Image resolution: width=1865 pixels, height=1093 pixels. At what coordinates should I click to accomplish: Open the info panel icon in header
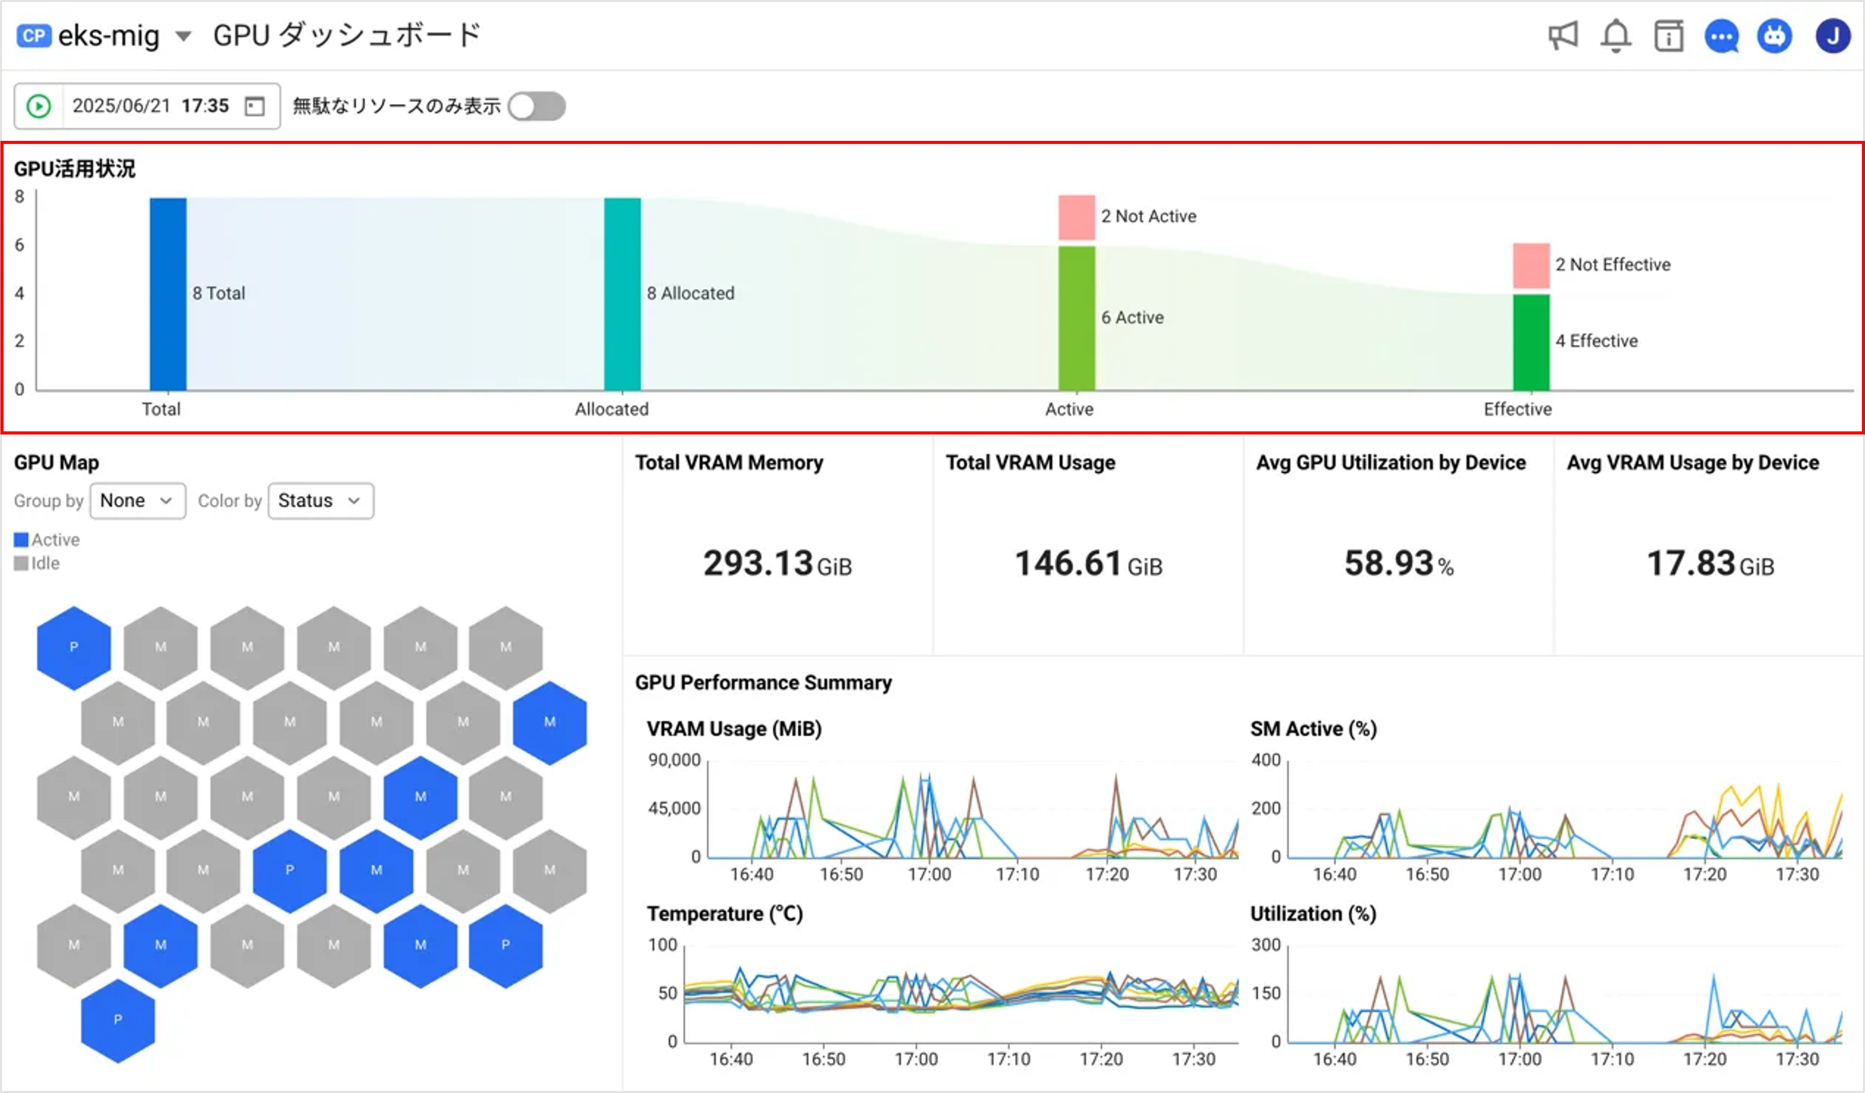pyautogui.click(x=1668, y=36)
